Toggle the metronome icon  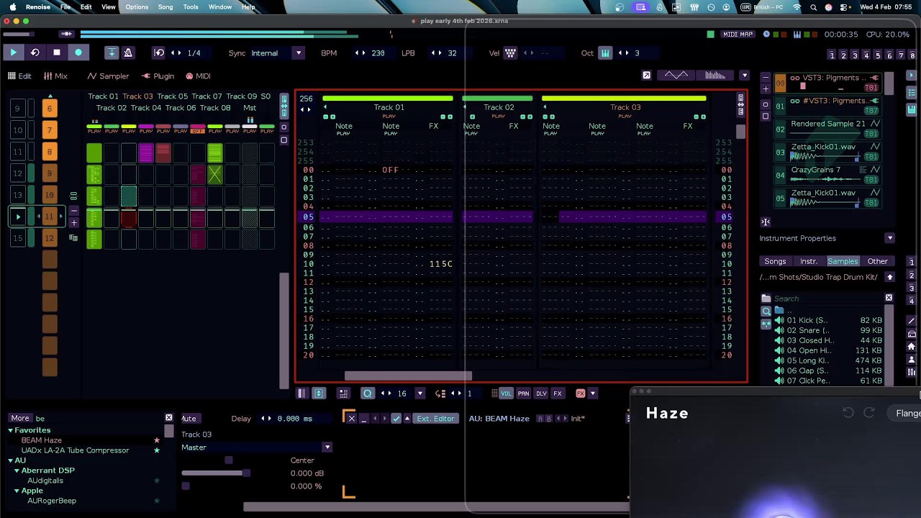point(128,53)
